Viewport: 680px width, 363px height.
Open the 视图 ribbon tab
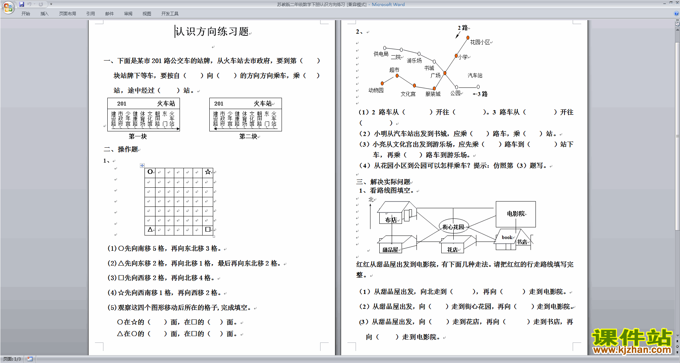point(147,13)
